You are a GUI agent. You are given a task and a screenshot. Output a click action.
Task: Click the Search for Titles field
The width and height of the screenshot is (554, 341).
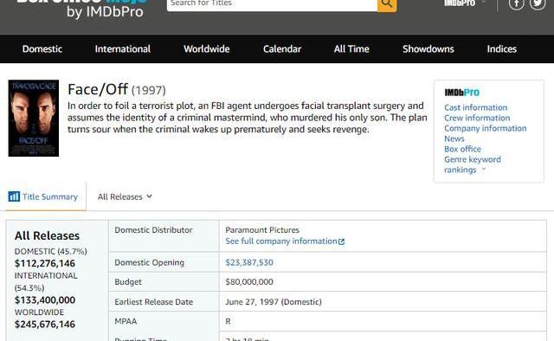click(x=272, y=4)
